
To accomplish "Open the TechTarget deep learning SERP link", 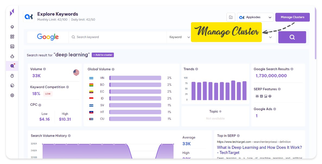I will coord(259,150).
